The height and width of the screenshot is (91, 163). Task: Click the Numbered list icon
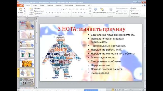tap(77, 9)
